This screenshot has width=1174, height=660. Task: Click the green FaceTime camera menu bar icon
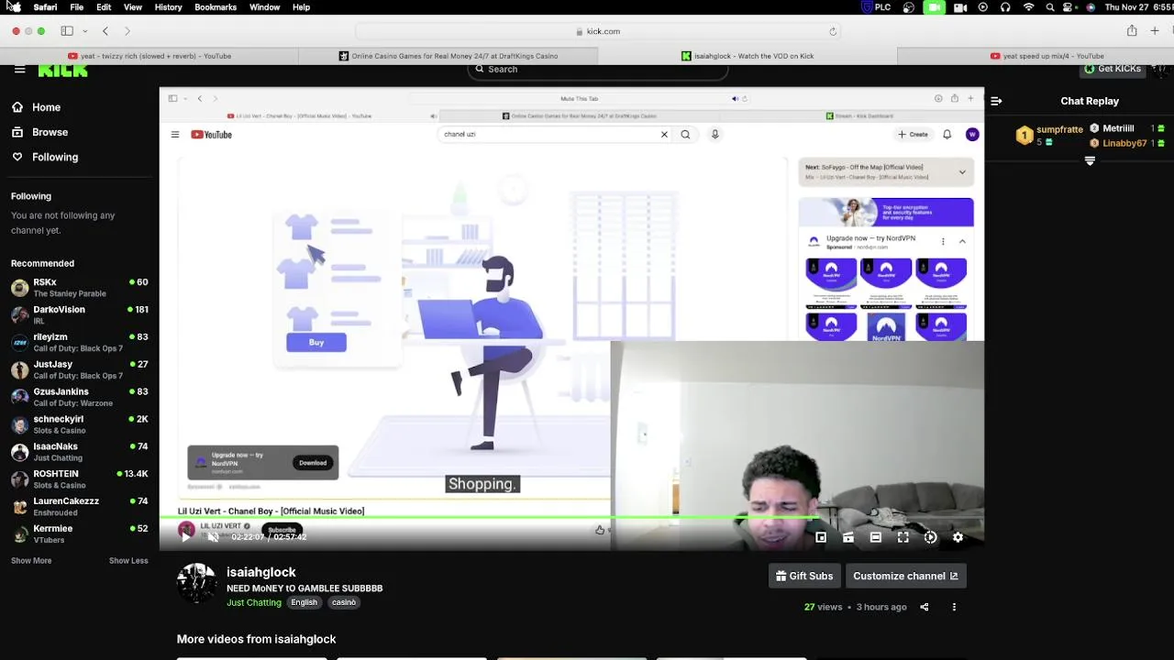[934, 7]
